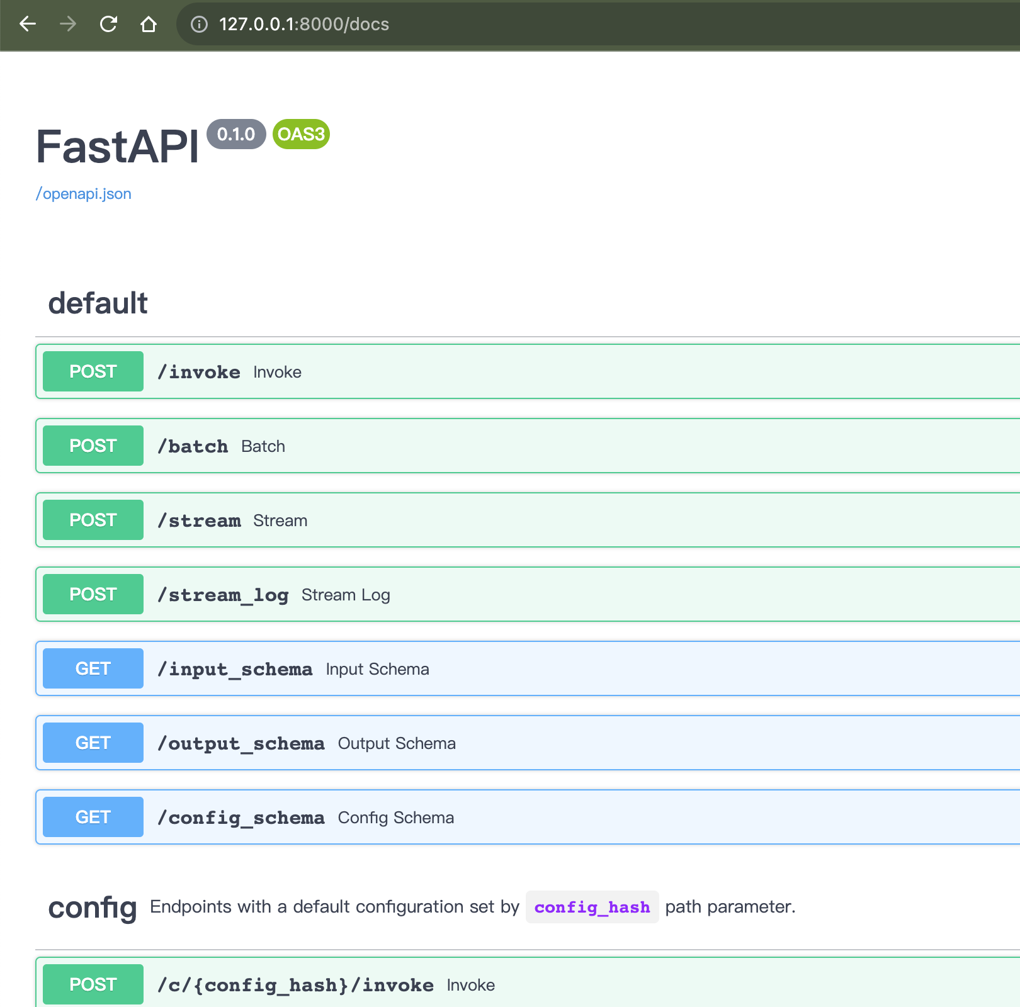
Task: Click the GET badge on /output_schema
Action: point(92,743)
